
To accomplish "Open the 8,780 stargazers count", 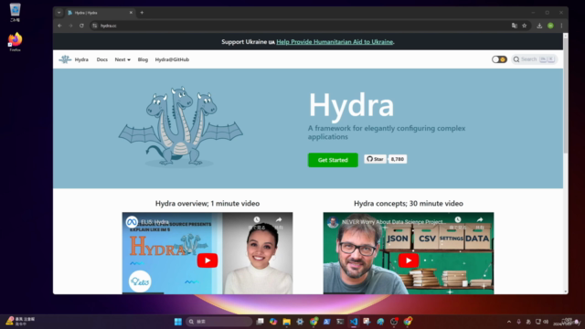I will coord(398,159).
